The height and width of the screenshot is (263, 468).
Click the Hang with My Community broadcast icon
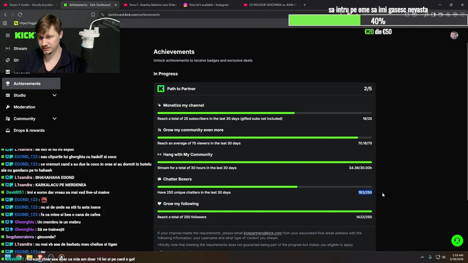tap(159, 155)
